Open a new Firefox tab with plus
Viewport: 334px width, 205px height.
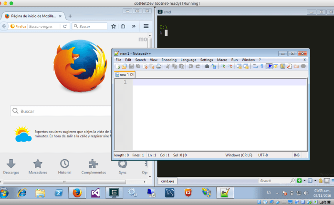70,16
